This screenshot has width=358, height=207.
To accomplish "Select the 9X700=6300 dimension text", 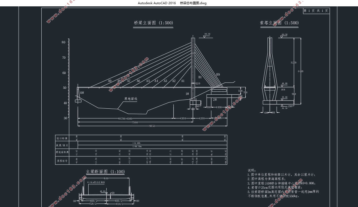I will (125, 119).
